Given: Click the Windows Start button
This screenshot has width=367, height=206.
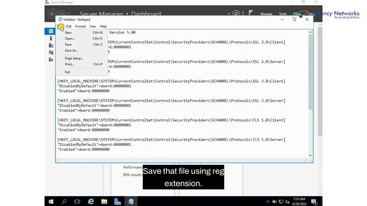Looking at the screenshot, I should (x=51, y=201).
